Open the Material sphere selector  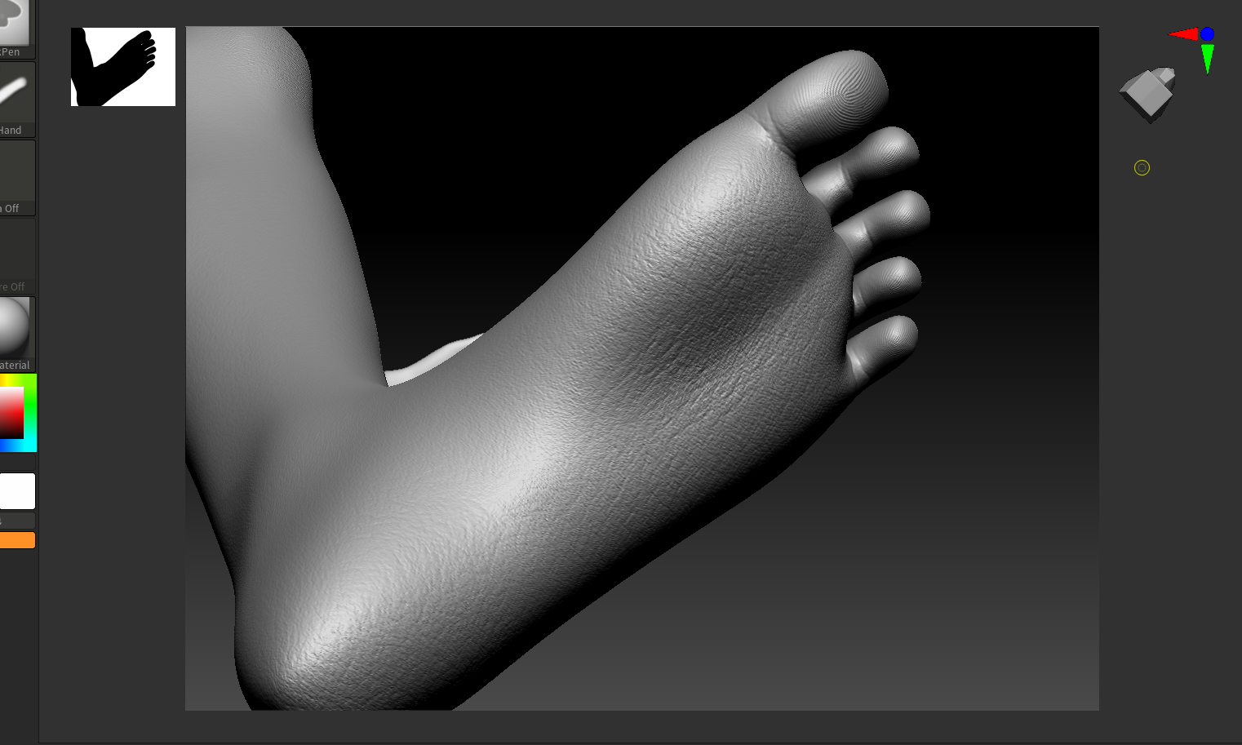16,335
